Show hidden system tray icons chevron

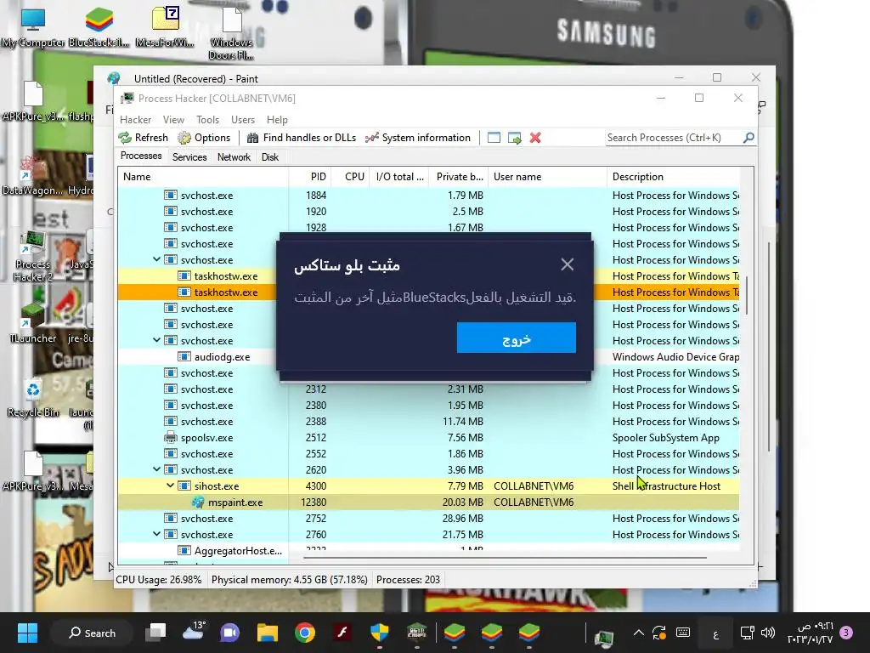pyautogui.click(x=639, y=633)
